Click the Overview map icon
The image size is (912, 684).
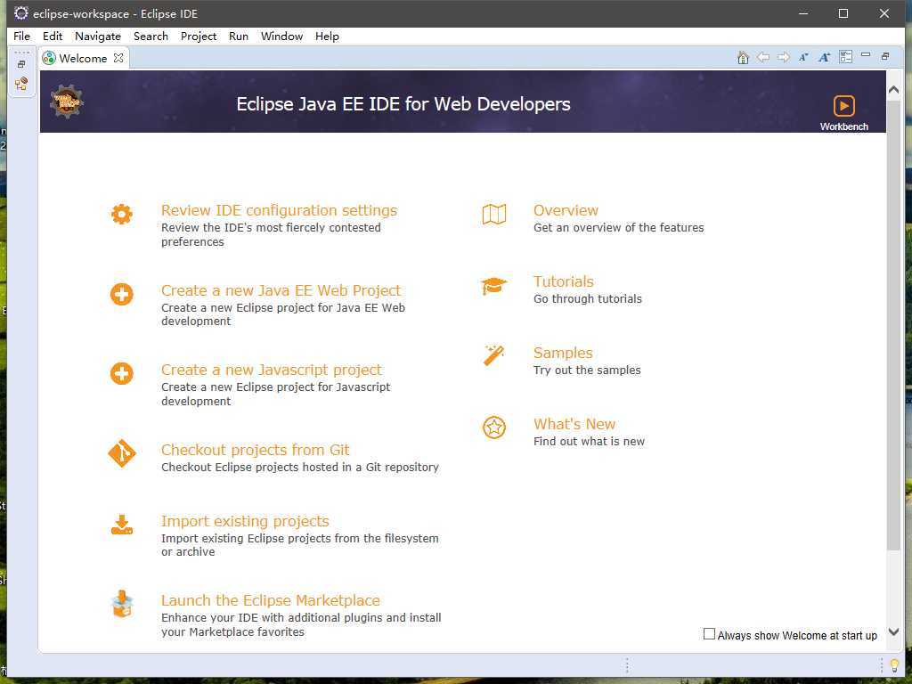(x=493, y=214)
